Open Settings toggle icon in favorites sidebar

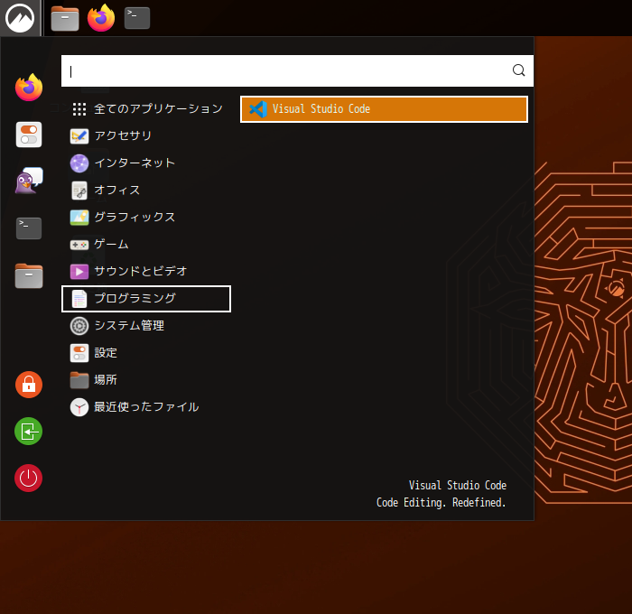pos(29,135)
